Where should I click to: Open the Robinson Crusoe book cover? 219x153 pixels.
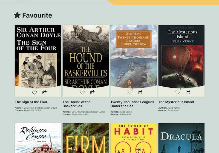[38, 138]
